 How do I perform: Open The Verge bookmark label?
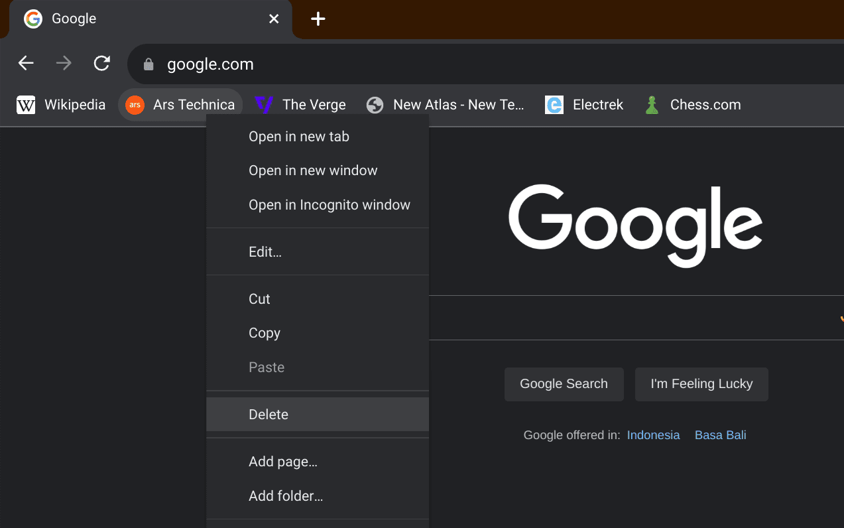(314, 105)
